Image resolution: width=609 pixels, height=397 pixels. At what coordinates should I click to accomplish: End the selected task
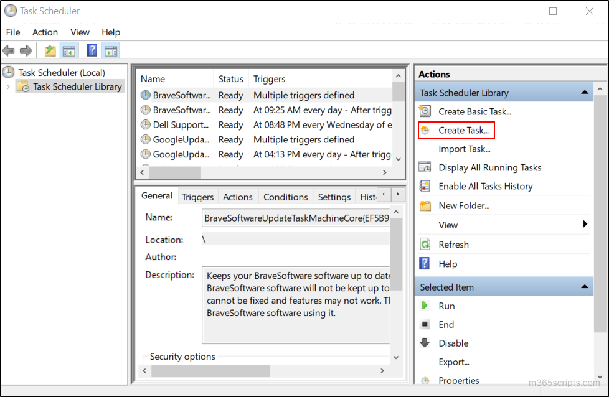[x=445, y=324]
